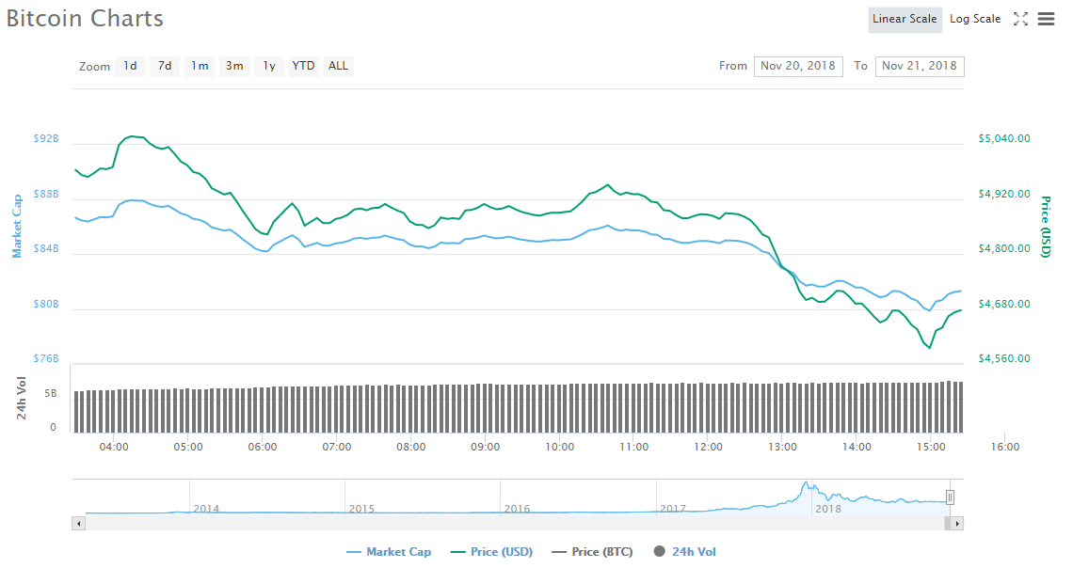Click the Market Cap axis title

17,227
